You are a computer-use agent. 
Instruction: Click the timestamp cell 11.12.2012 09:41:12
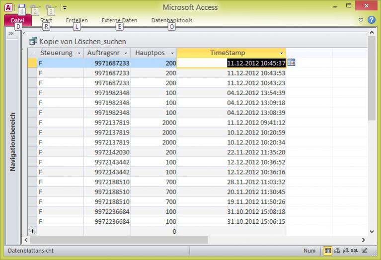[x=231, y=123]
